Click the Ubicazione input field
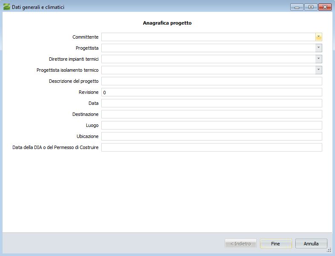The image size is (335, 256). point(212,136)
